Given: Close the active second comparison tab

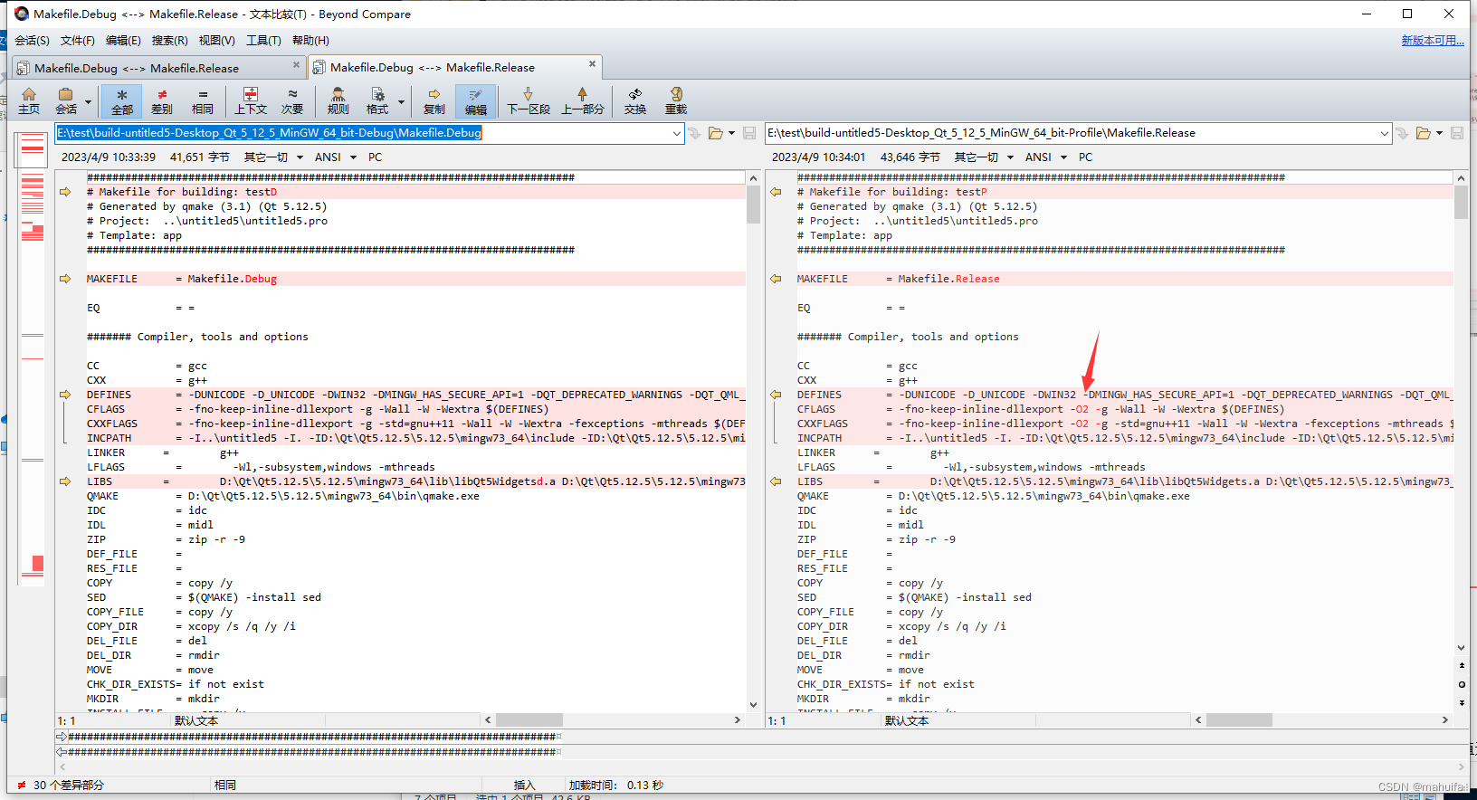Looking at the screenshot, I should point(592,63).
